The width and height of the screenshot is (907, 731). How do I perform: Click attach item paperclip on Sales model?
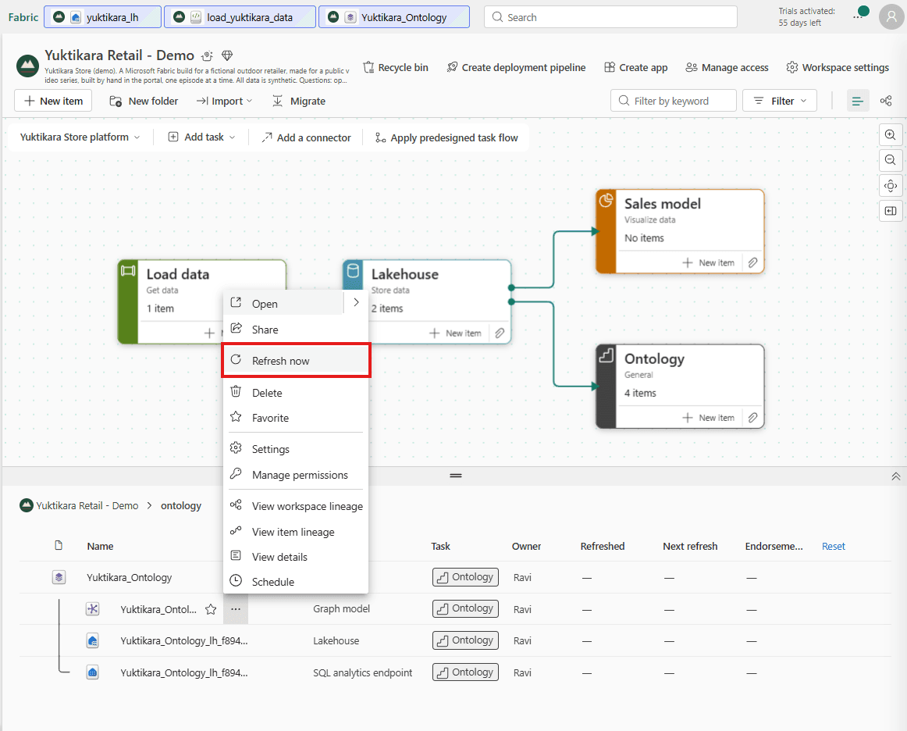752,262
